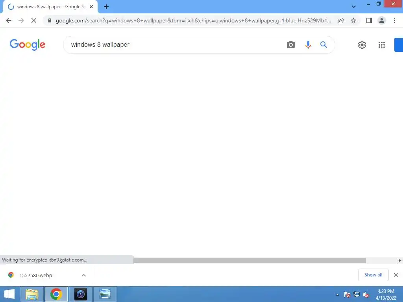Close the downloads bar
This screenshot has height=302, width=403.
tap(396, 275)
